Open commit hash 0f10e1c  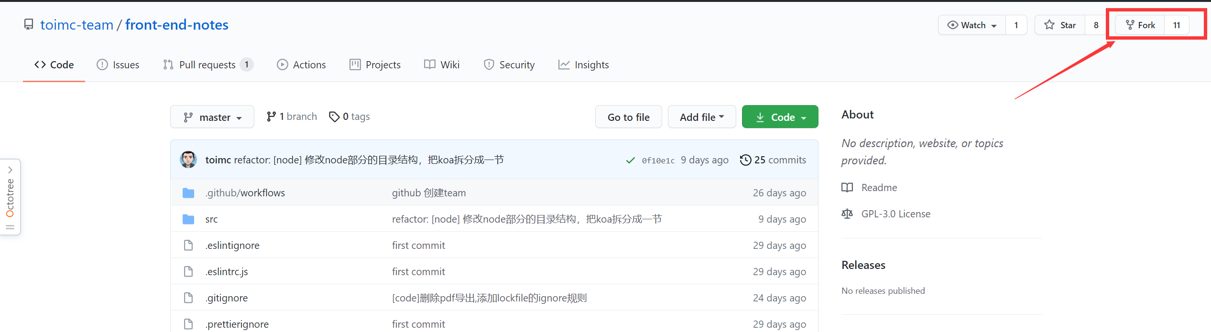[658, 161]
